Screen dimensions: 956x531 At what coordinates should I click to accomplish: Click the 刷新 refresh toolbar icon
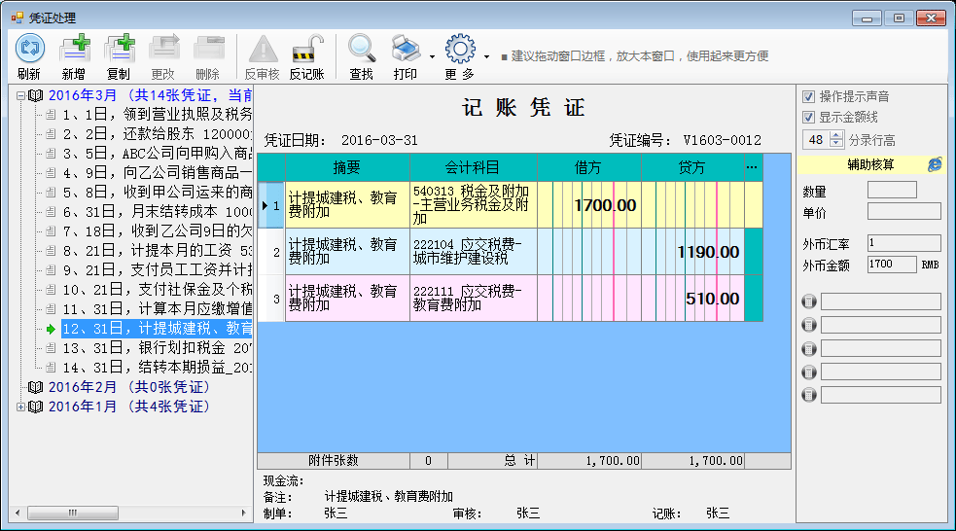[29, 49]
